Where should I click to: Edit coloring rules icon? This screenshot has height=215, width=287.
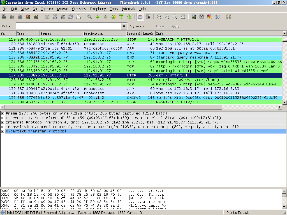tap(210, 17)
